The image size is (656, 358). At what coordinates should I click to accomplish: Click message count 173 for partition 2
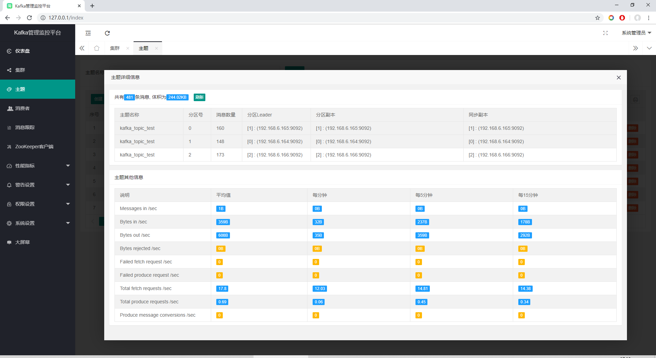click(220, 155)
